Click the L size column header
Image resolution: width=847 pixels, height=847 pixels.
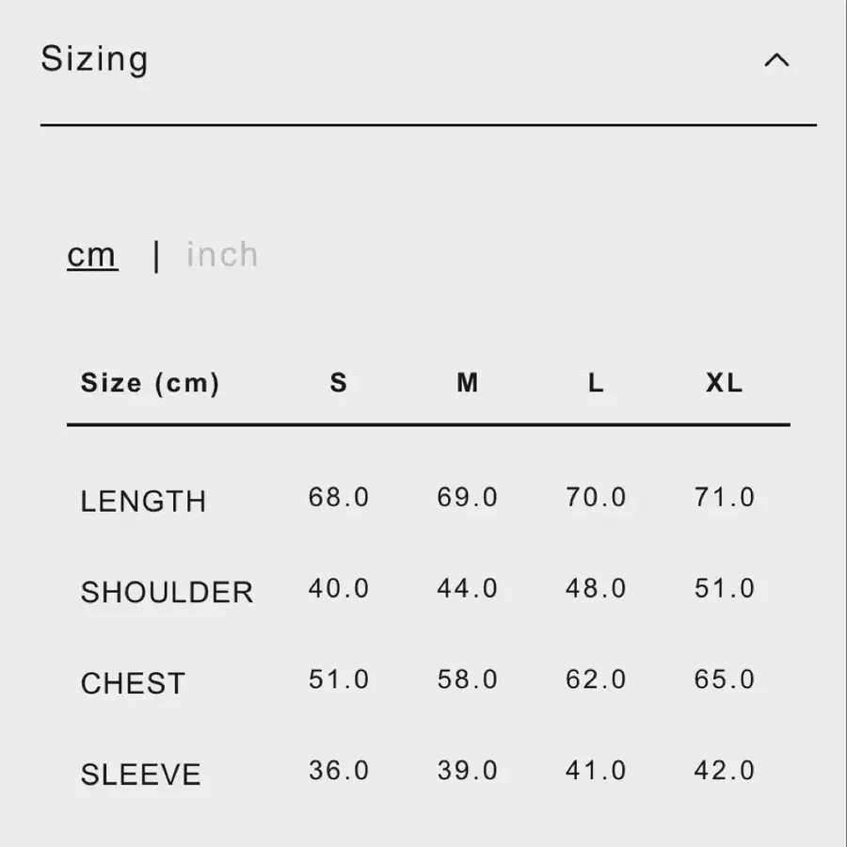[596, 383]
